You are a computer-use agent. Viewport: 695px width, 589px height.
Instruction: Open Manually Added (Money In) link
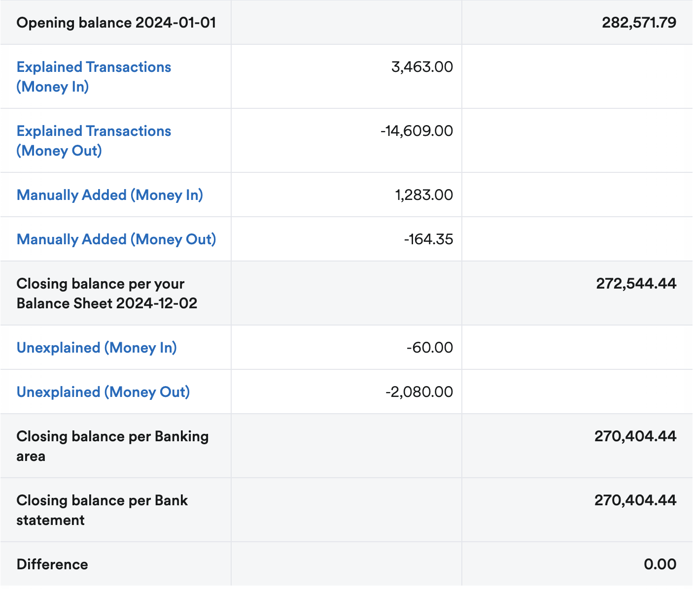coord(110,195)
